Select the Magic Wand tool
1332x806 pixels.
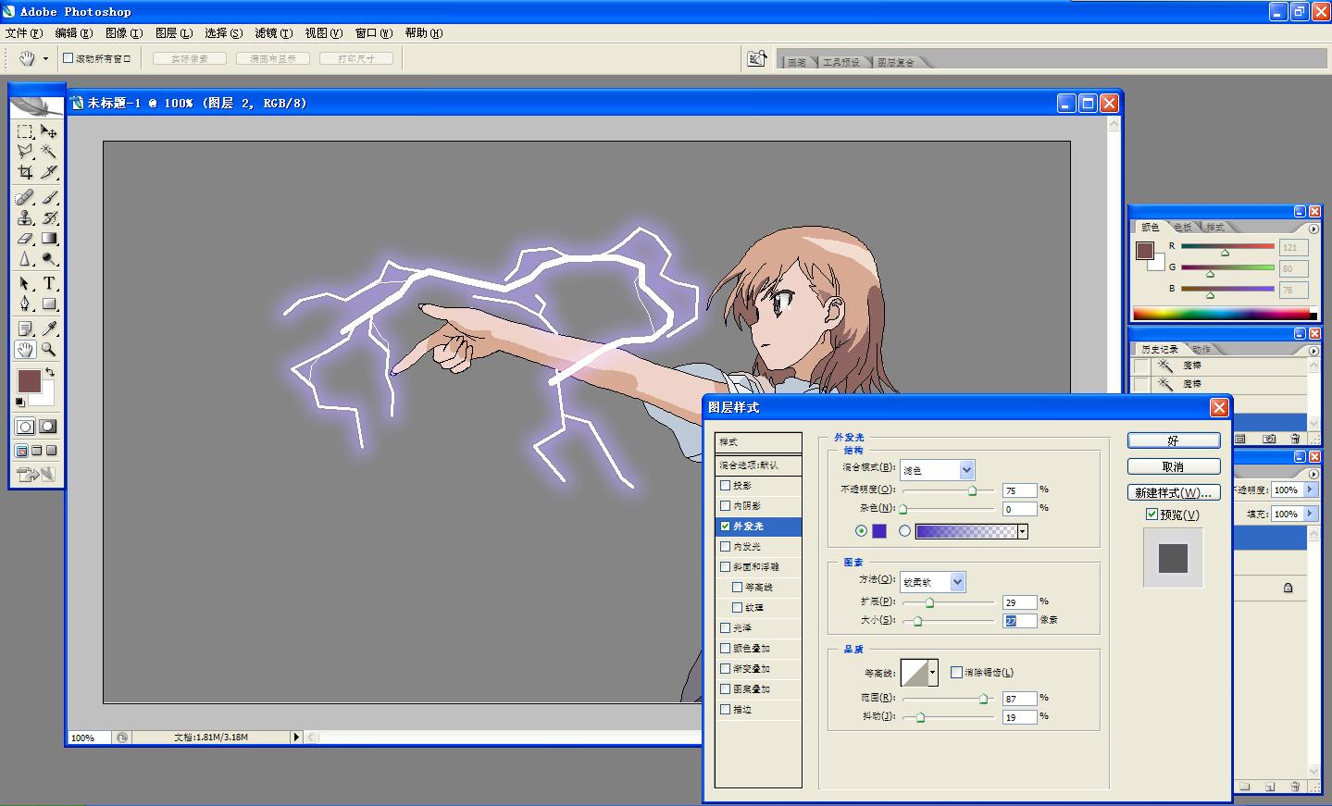click(x=49, y=152)
